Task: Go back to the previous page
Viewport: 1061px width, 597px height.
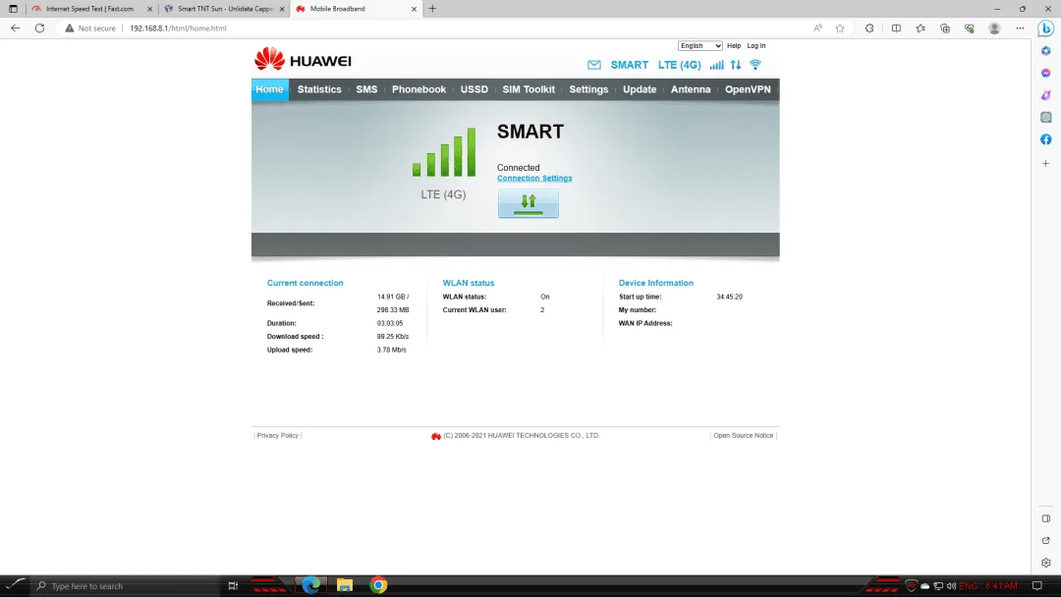Action: (x=15, y=28)
